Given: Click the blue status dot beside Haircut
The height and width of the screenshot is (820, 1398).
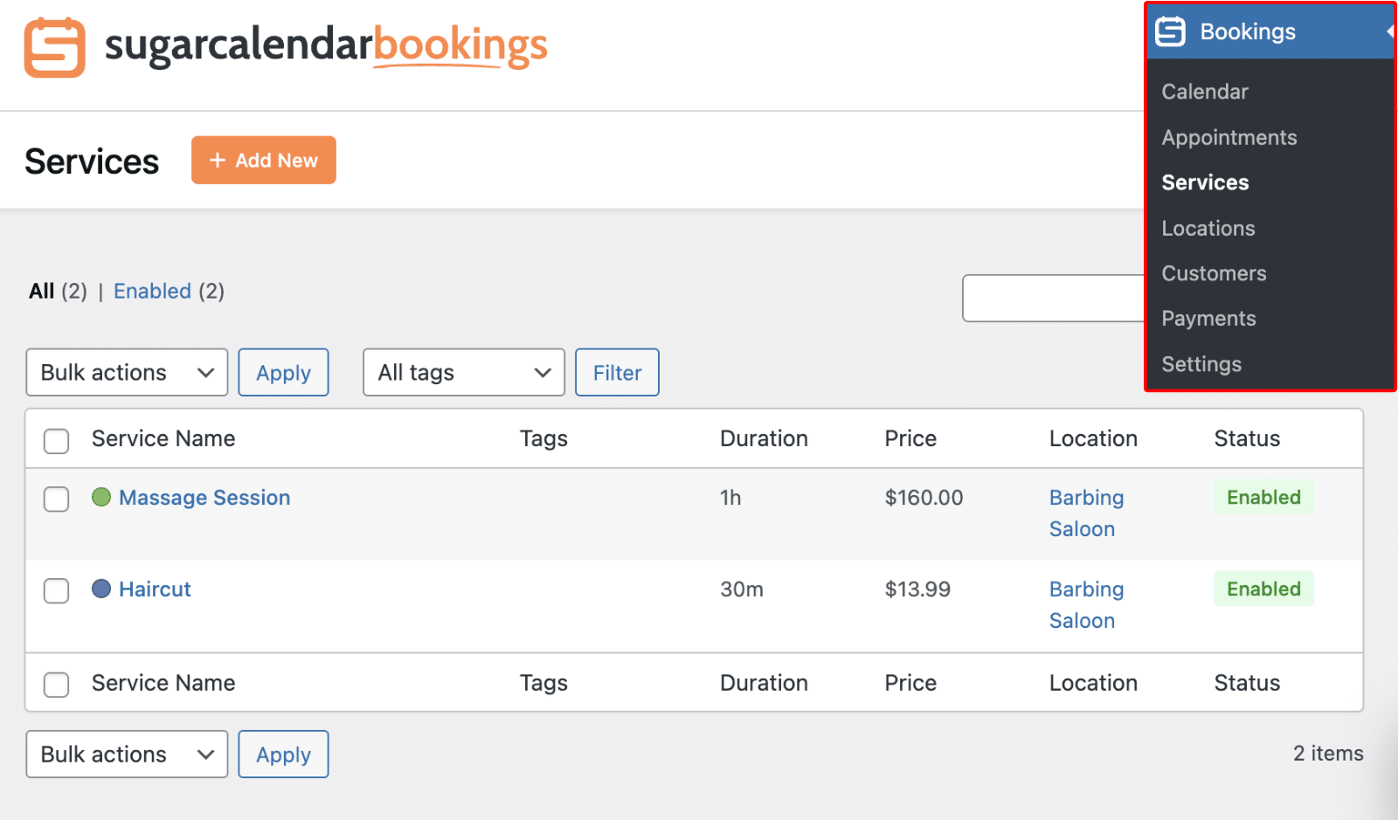Looking at the screenshot, I should click(100, 589).
